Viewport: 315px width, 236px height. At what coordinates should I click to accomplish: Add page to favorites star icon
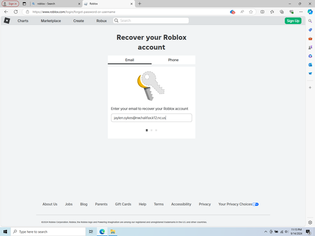click(251, 12)
